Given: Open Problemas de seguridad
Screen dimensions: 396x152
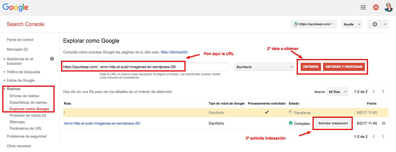Looking at the screenshot, I should click(27, 136).
